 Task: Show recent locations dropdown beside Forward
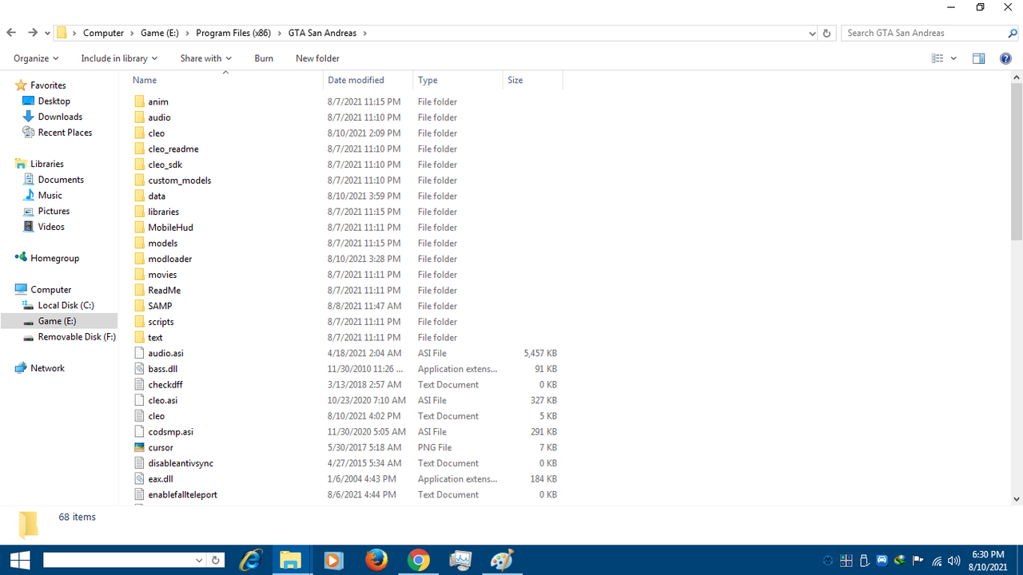coord(47,33)
